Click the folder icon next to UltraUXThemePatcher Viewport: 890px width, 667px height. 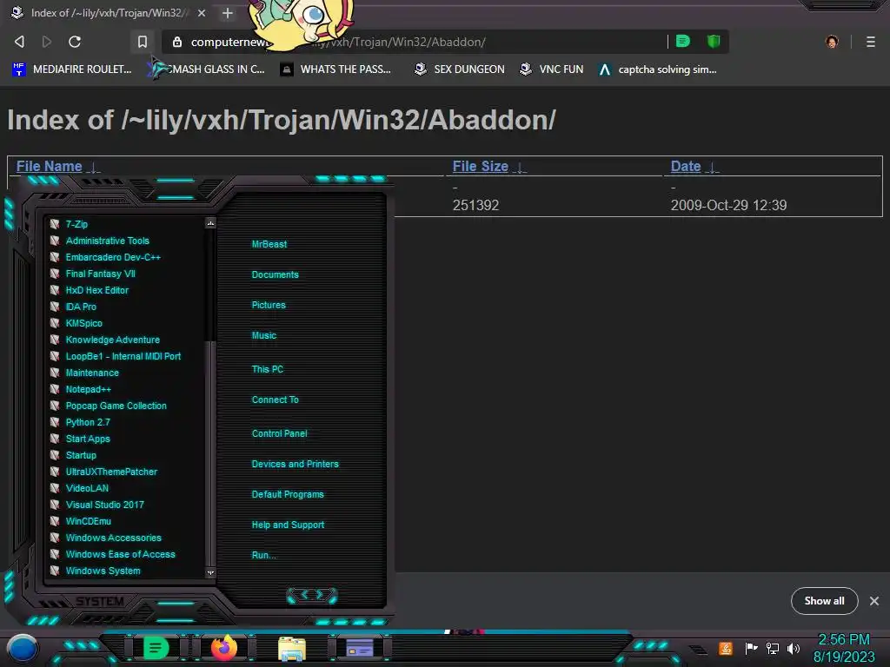pyautogui.click(x=55, y=472)
